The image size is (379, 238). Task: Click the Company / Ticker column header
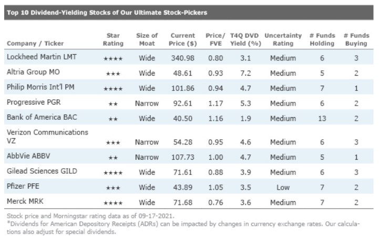pyautogui.click(x=33, y=44)
